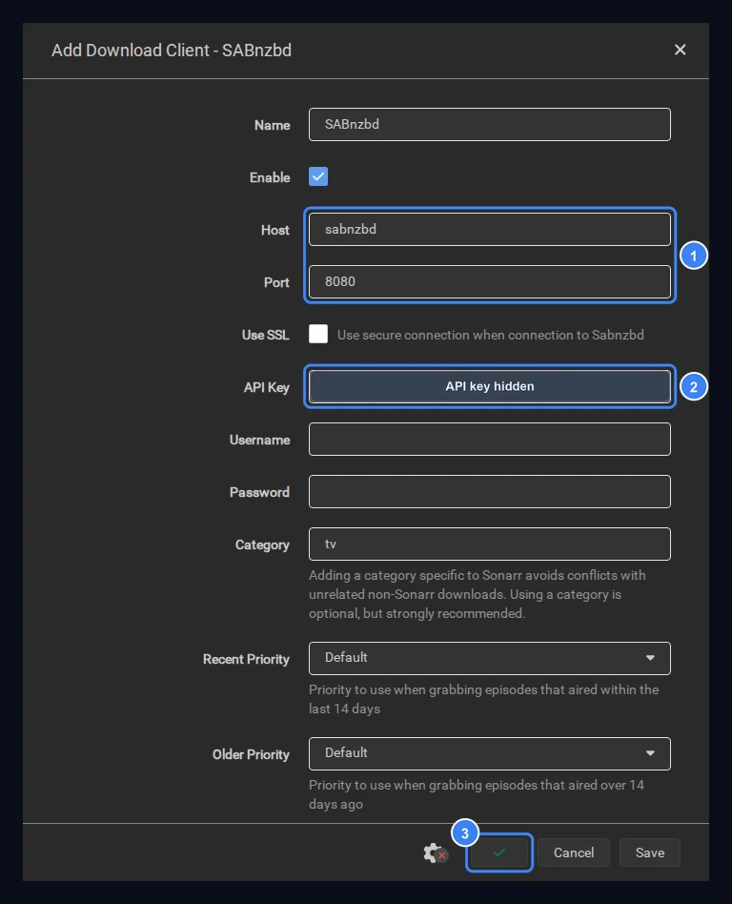Edit the Category field containing tv

[x=489, y=544]
